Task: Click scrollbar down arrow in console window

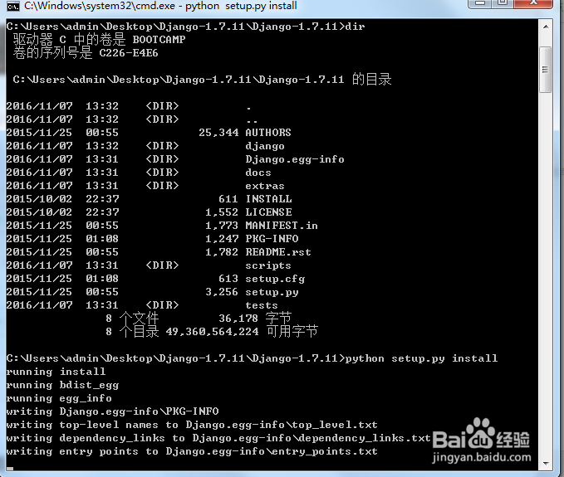Action: [546, 464]
